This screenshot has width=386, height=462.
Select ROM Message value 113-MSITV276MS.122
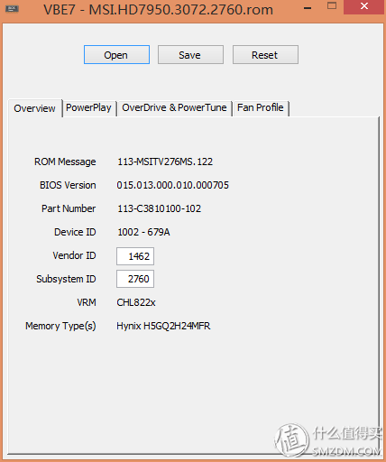click(165, 162)
